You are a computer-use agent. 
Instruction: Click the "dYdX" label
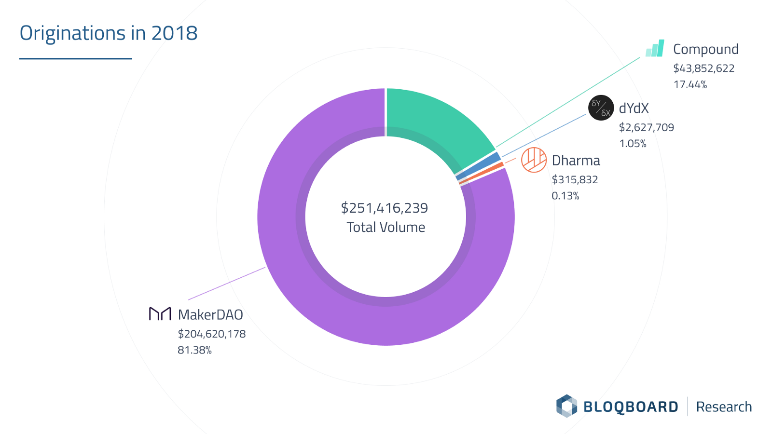pos(634,108)
